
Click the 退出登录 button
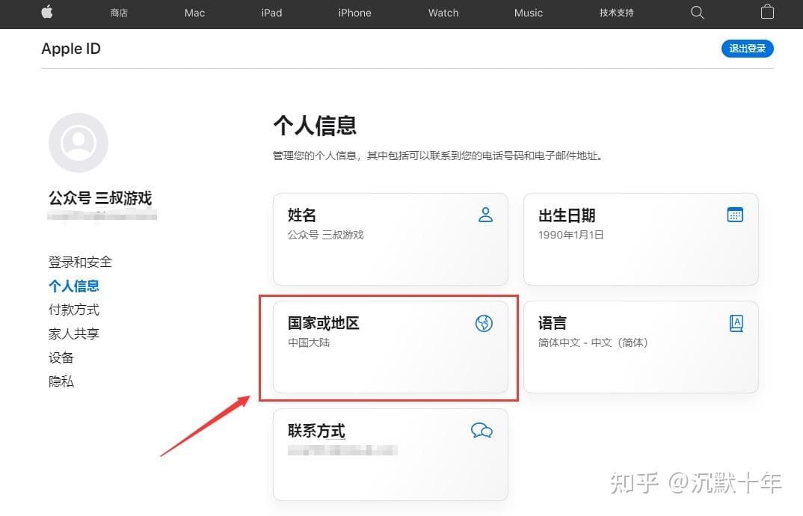tap(747, 48)
